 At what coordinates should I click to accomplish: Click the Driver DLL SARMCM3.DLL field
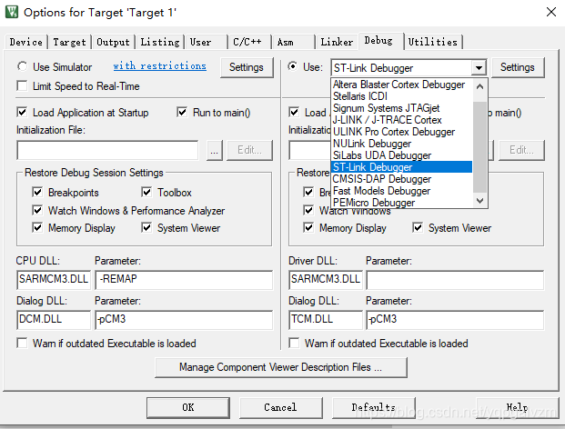(326, 280)
